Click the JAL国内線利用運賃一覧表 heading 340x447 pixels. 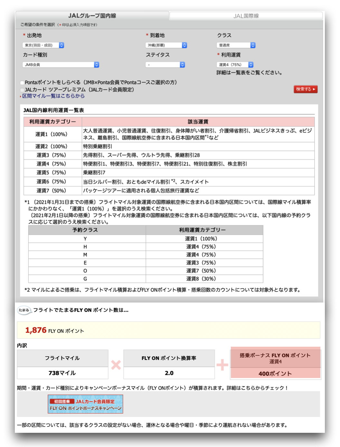pyautogui.click(x=54, y=110)
